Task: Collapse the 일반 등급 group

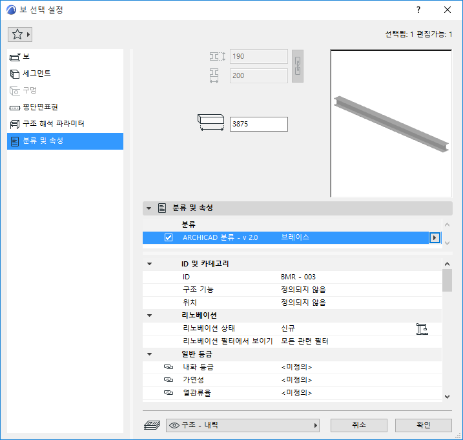Action: [x=150, y=354]
